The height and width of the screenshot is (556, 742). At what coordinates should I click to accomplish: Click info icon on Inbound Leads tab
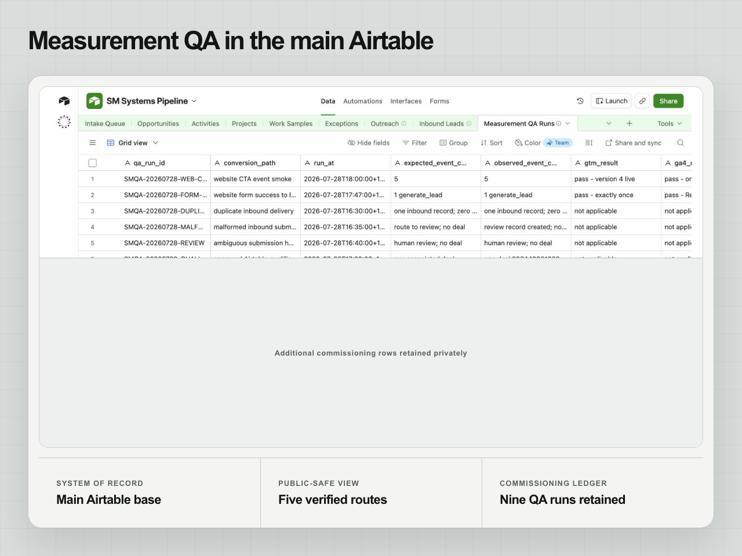(x=469, y=123)
